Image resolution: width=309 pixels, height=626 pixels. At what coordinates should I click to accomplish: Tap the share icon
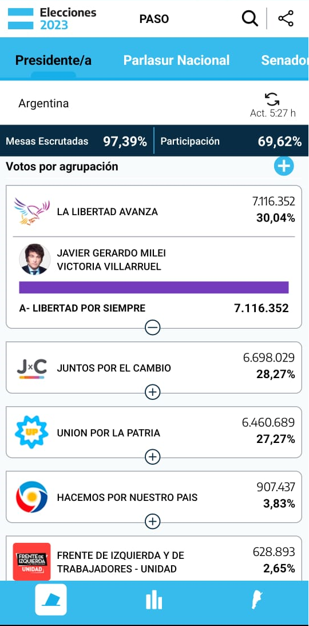coord(286,19)
